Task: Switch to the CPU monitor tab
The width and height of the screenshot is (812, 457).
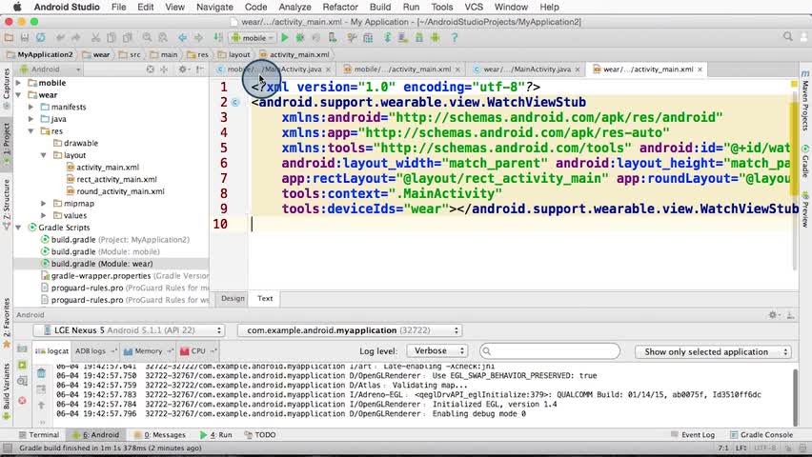Action: point(198,351)
